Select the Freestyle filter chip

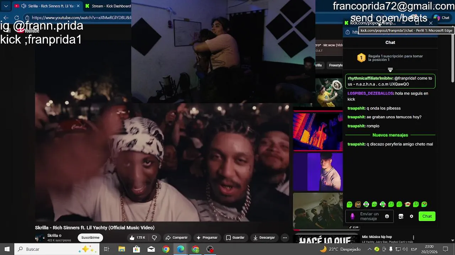tap(336, 65)
